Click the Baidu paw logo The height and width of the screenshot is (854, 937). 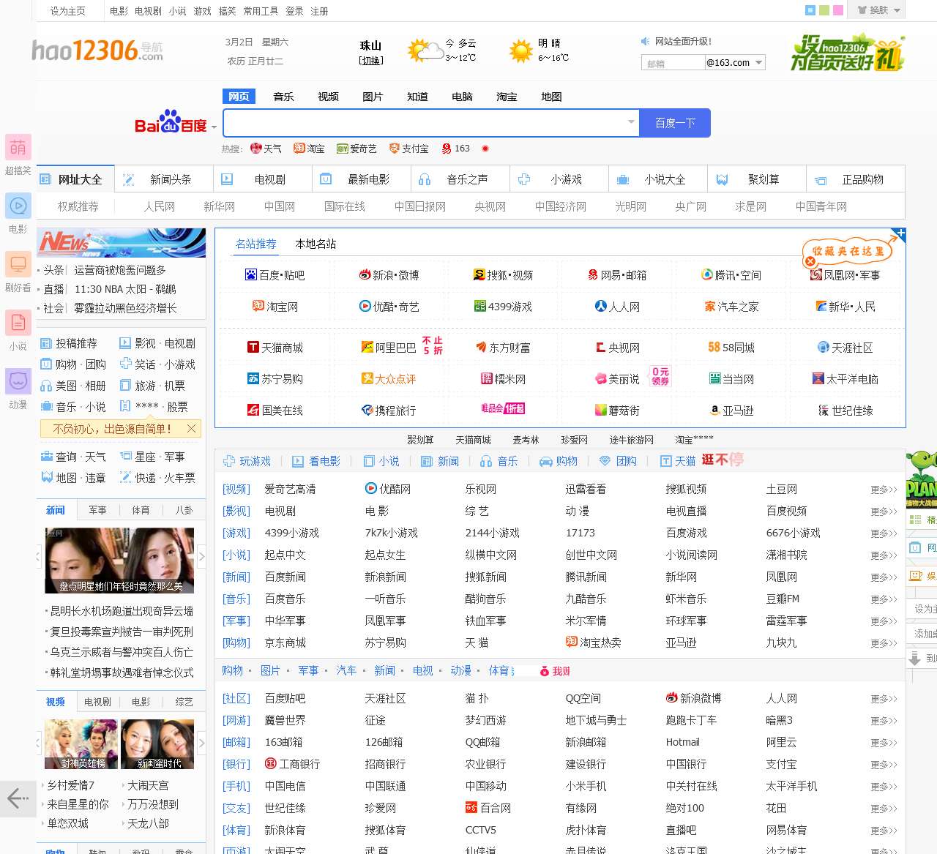tap(171, 121)
